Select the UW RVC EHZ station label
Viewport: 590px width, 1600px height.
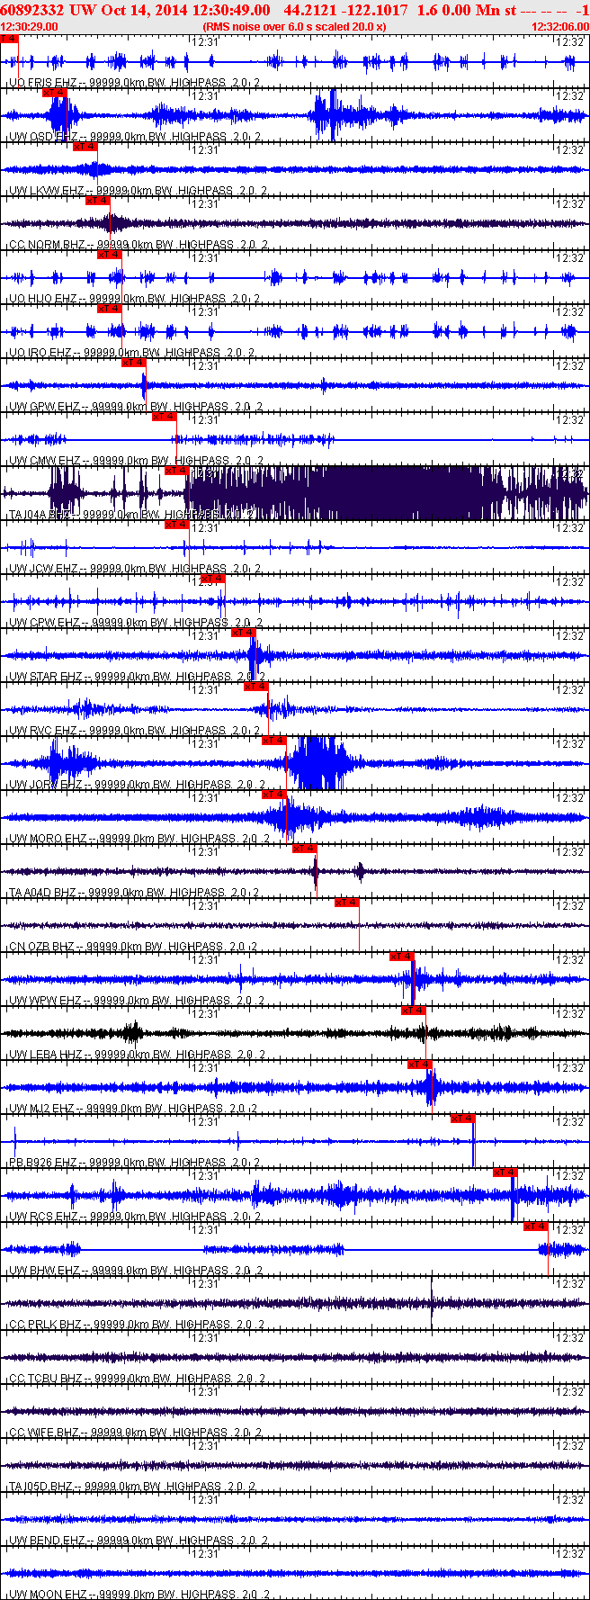tap(43, 731)
